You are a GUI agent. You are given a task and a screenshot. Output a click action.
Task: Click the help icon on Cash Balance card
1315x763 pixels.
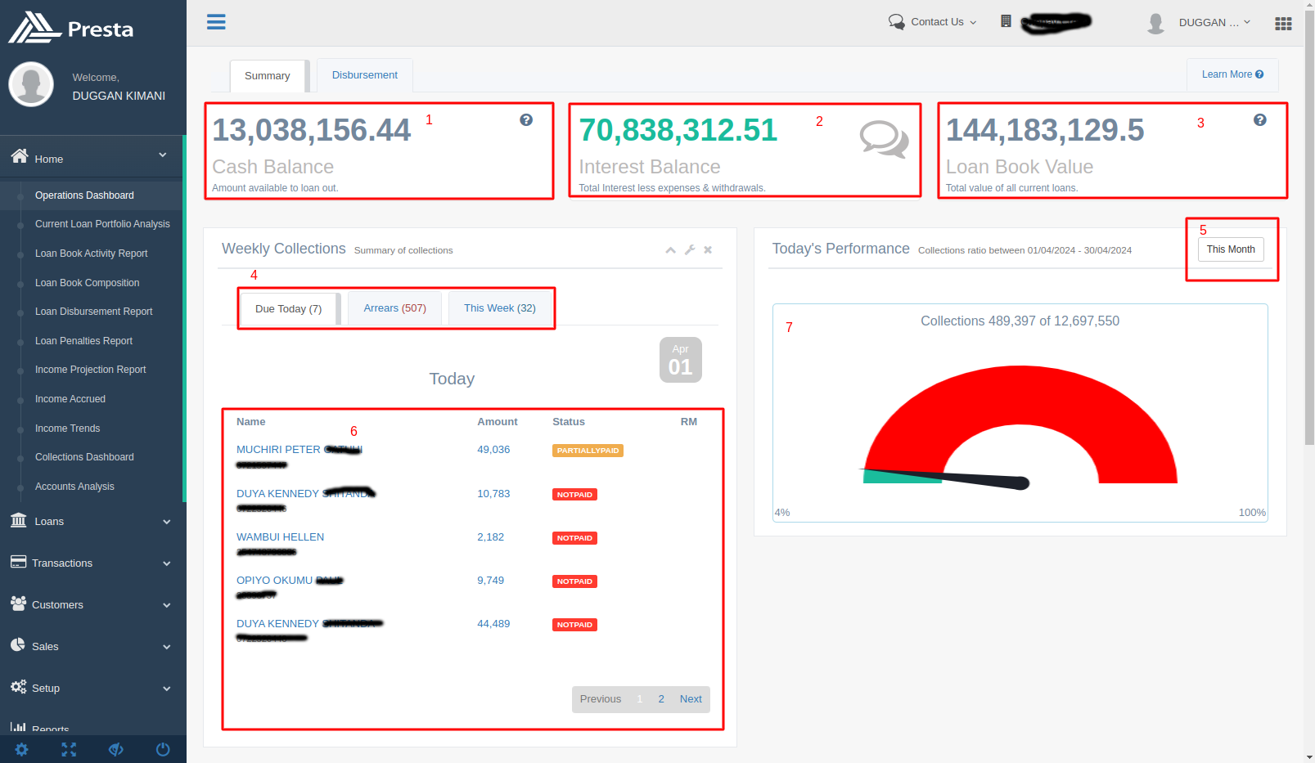point(526,120)
